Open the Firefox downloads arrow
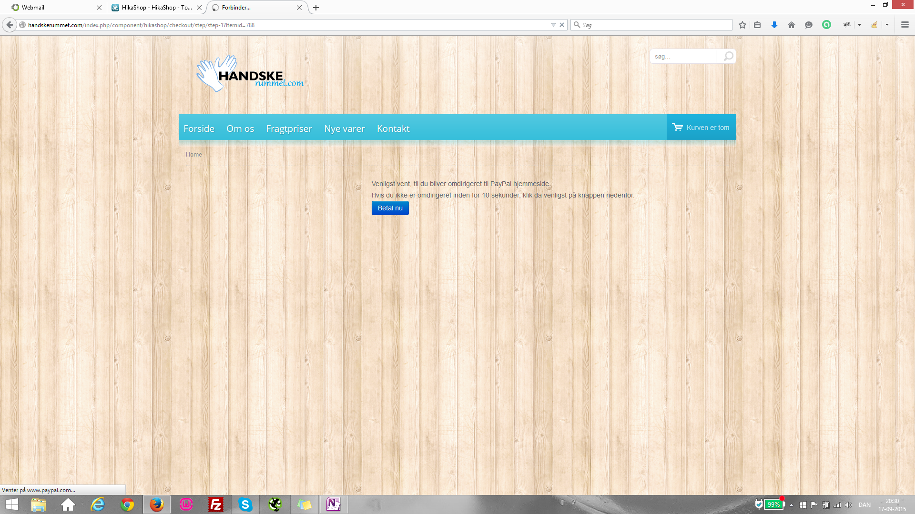 (774, 25)
